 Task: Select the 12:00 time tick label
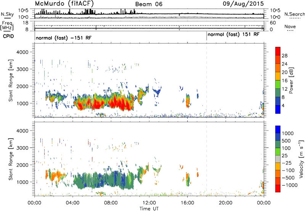click(x=149, y=203)
